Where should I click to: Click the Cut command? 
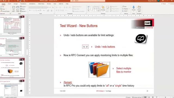pos(2,7)
